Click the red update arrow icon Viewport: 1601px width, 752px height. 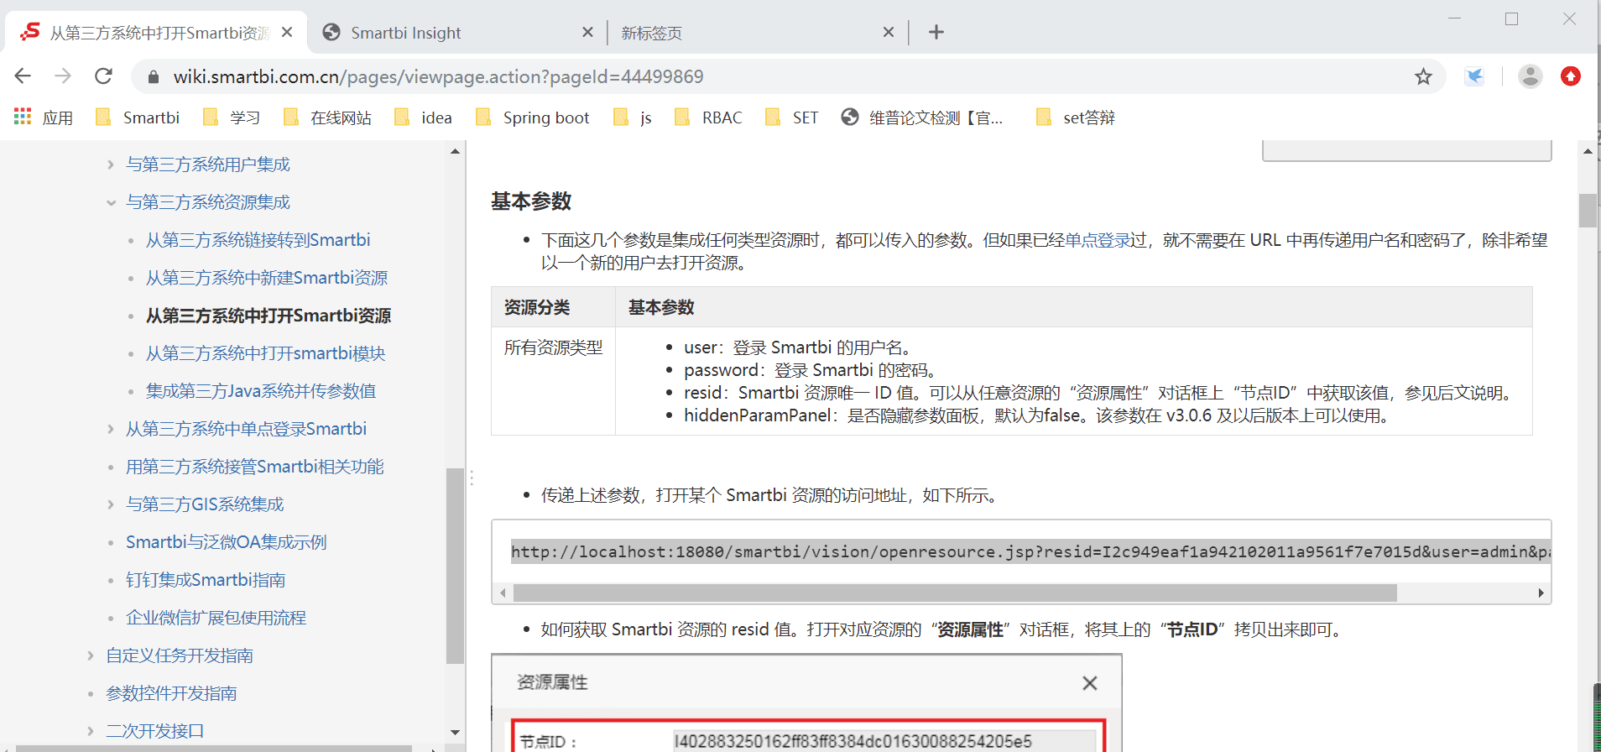(1571, 76)
